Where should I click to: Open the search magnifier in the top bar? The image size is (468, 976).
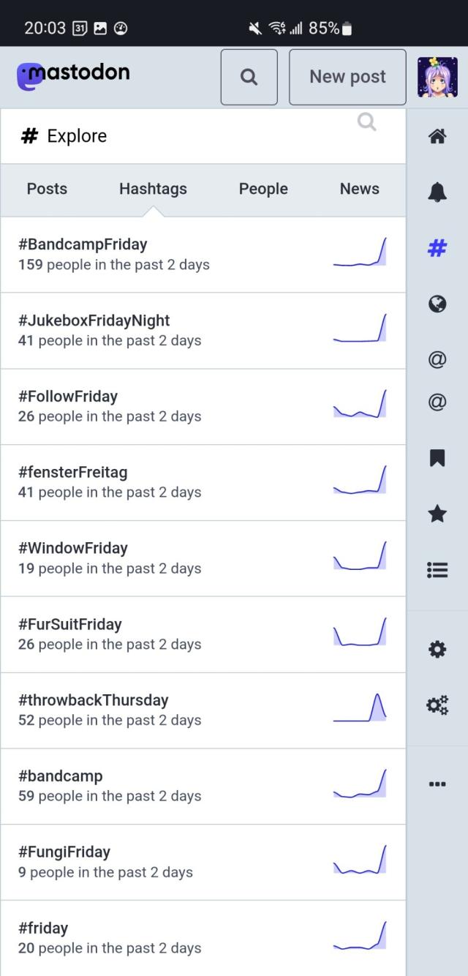[x=249, y=77]
